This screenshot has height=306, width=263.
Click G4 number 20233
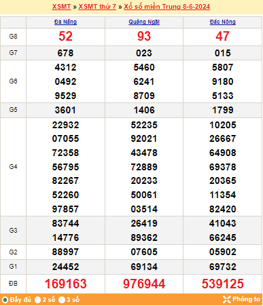[144, 180]
